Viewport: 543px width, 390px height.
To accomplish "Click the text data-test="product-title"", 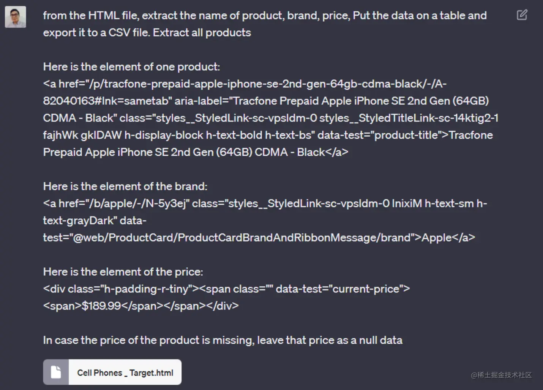I will (x=380, y=135).
